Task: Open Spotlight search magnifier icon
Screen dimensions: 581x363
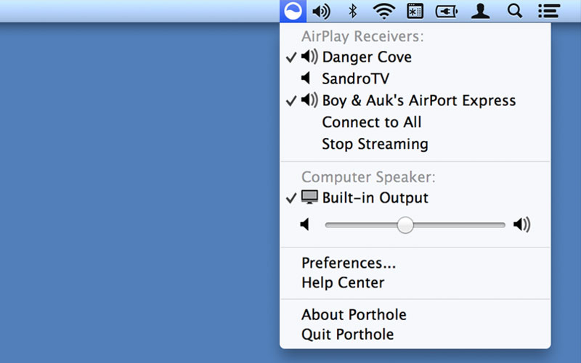Action: click(x=515, y=12)
